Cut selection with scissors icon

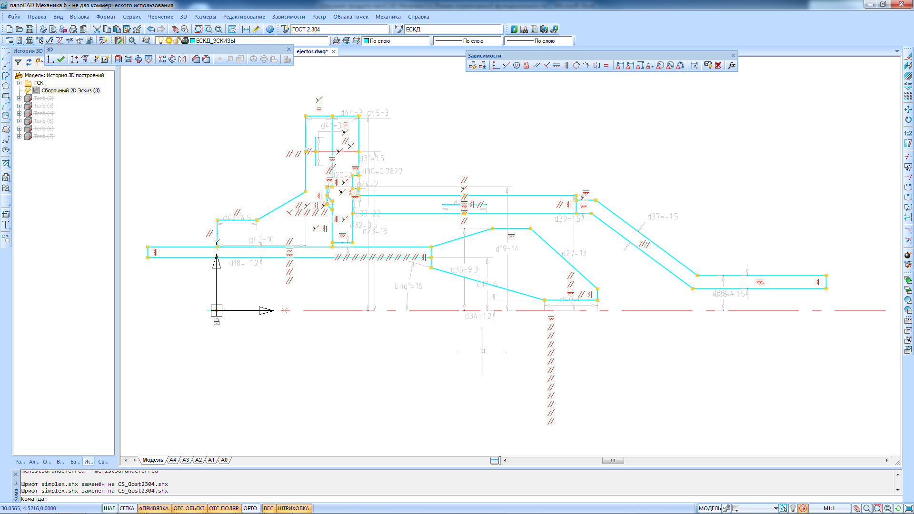[x=97, y=30]
